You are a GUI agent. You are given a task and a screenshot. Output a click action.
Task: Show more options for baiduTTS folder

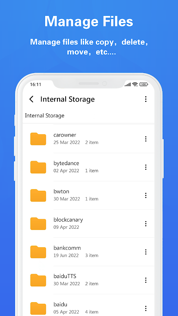(146, 280)
